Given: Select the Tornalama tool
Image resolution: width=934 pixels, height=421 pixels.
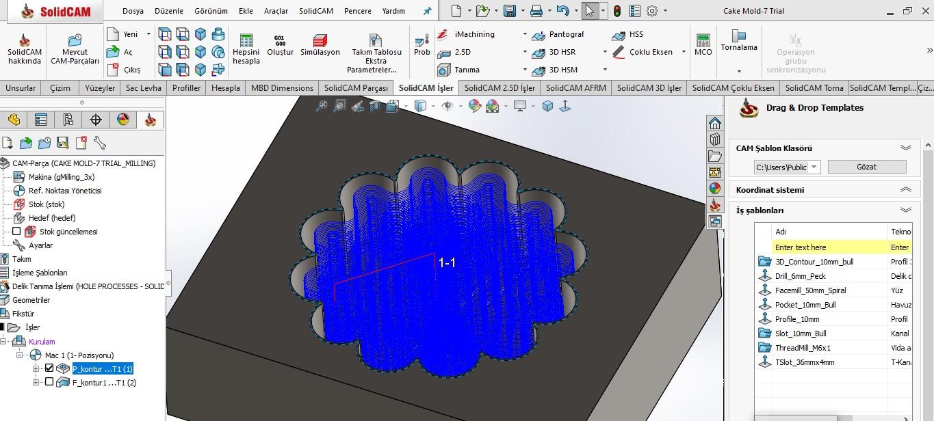Looking at the screenshot, I should 738,36.
